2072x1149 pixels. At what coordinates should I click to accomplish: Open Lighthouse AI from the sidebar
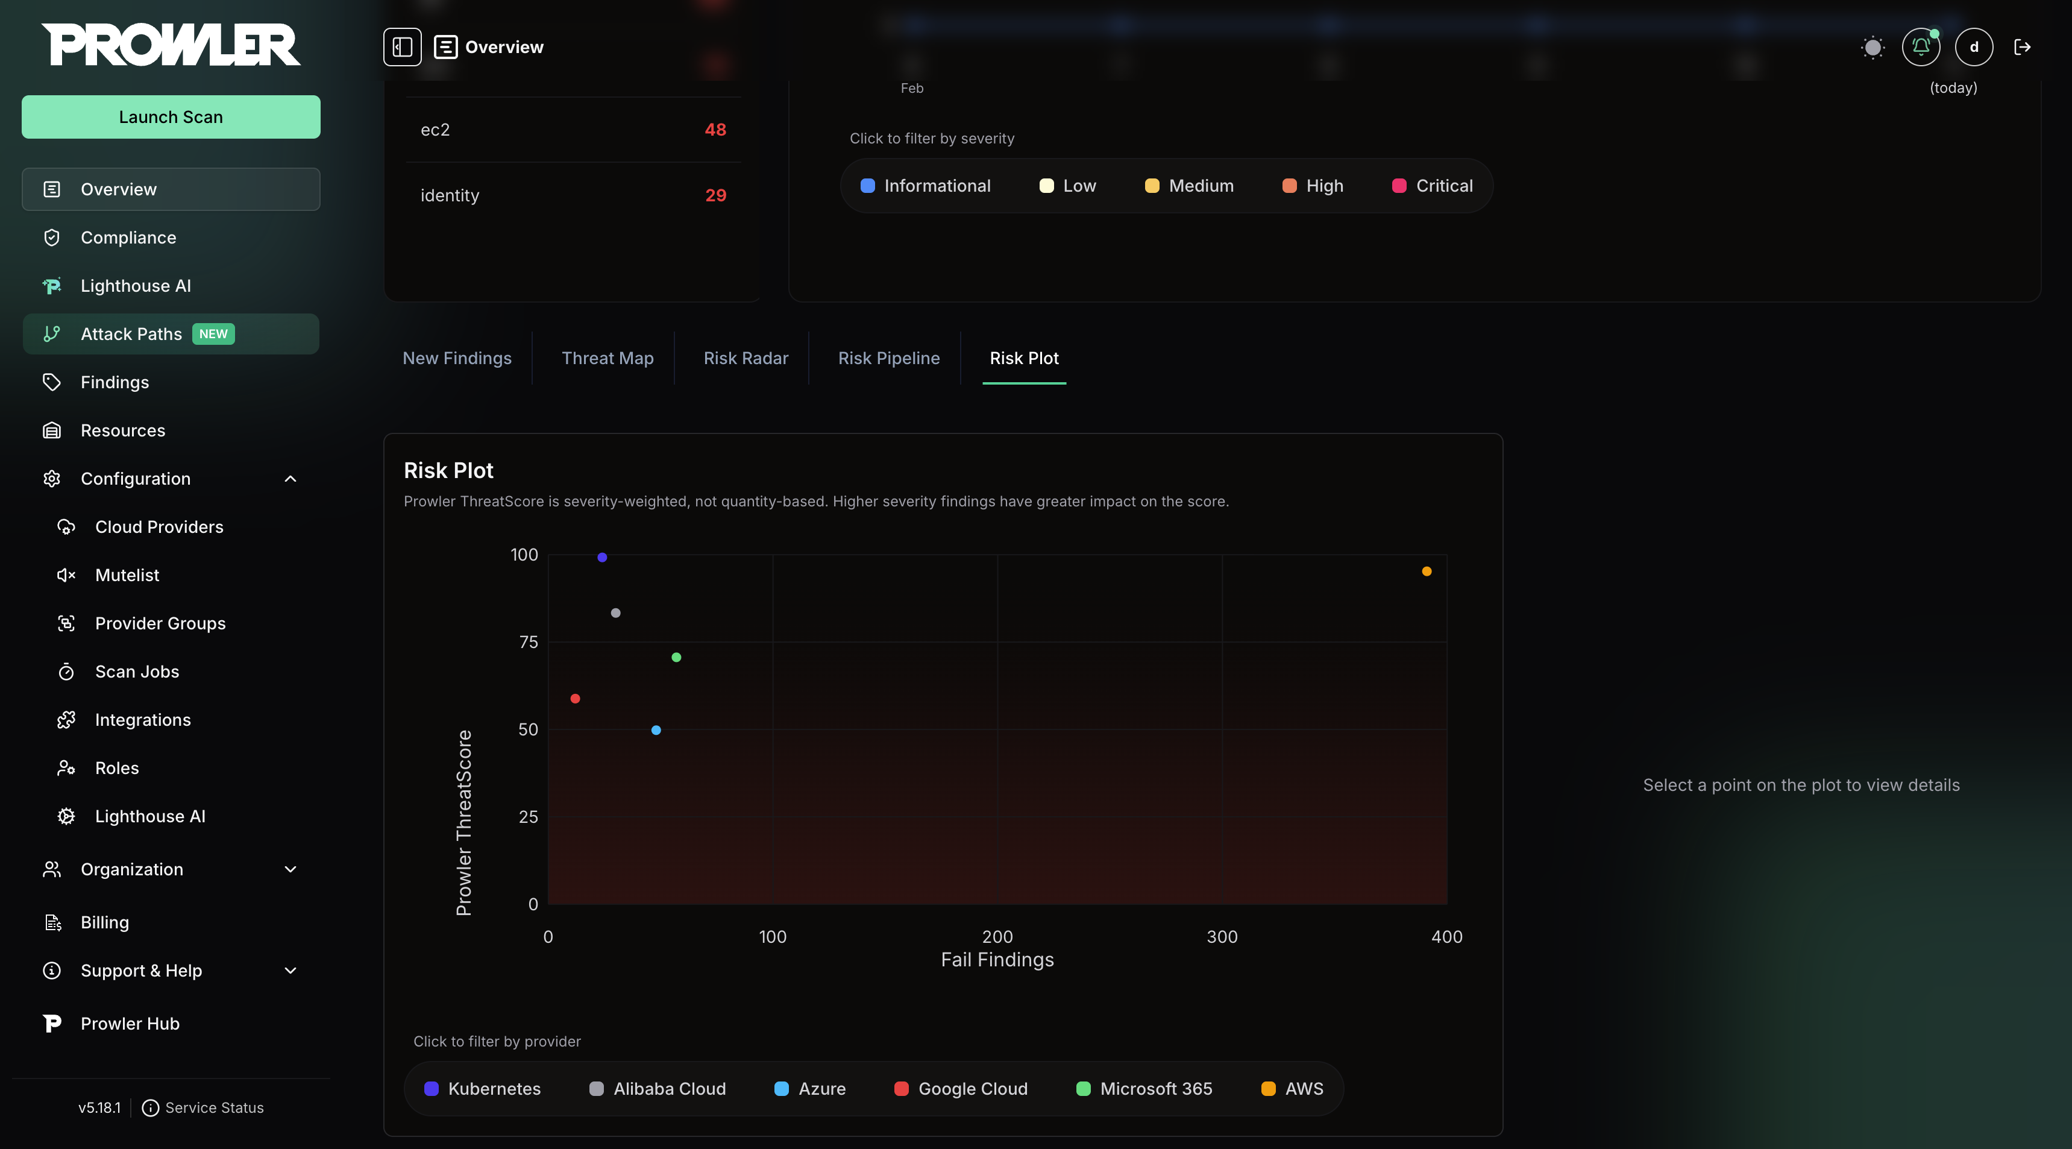pos(135,286)
